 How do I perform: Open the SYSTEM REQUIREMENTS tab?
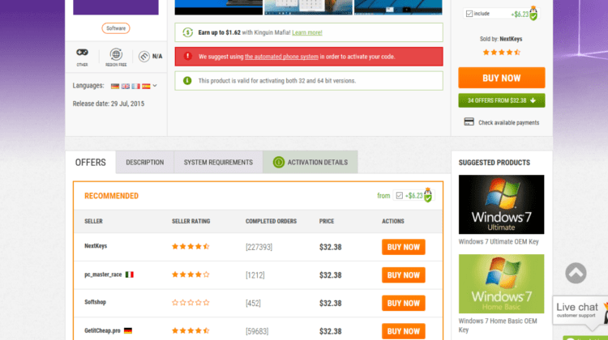(218, 162)
